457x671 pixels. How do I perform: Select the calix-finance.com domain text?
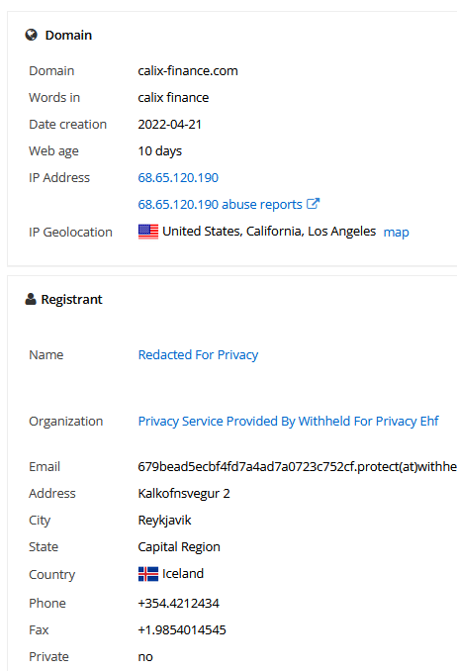188,70
